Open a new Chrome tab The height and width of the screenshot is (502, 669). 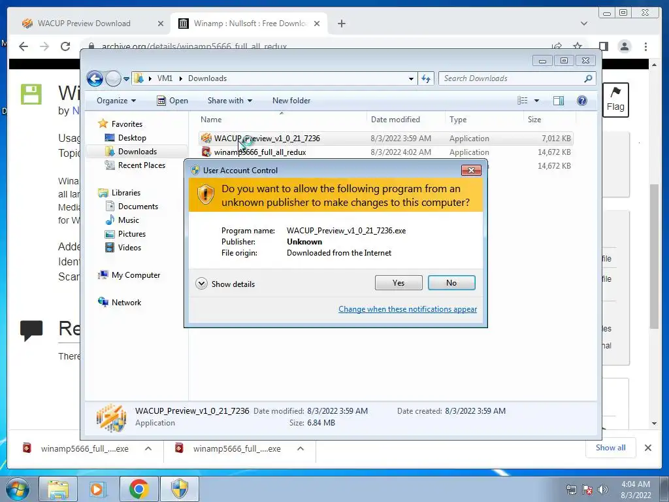click(341, 24)
